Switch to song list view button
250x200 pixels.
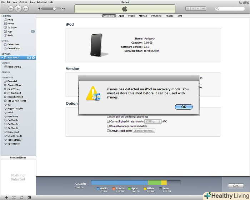coord(188,9)
